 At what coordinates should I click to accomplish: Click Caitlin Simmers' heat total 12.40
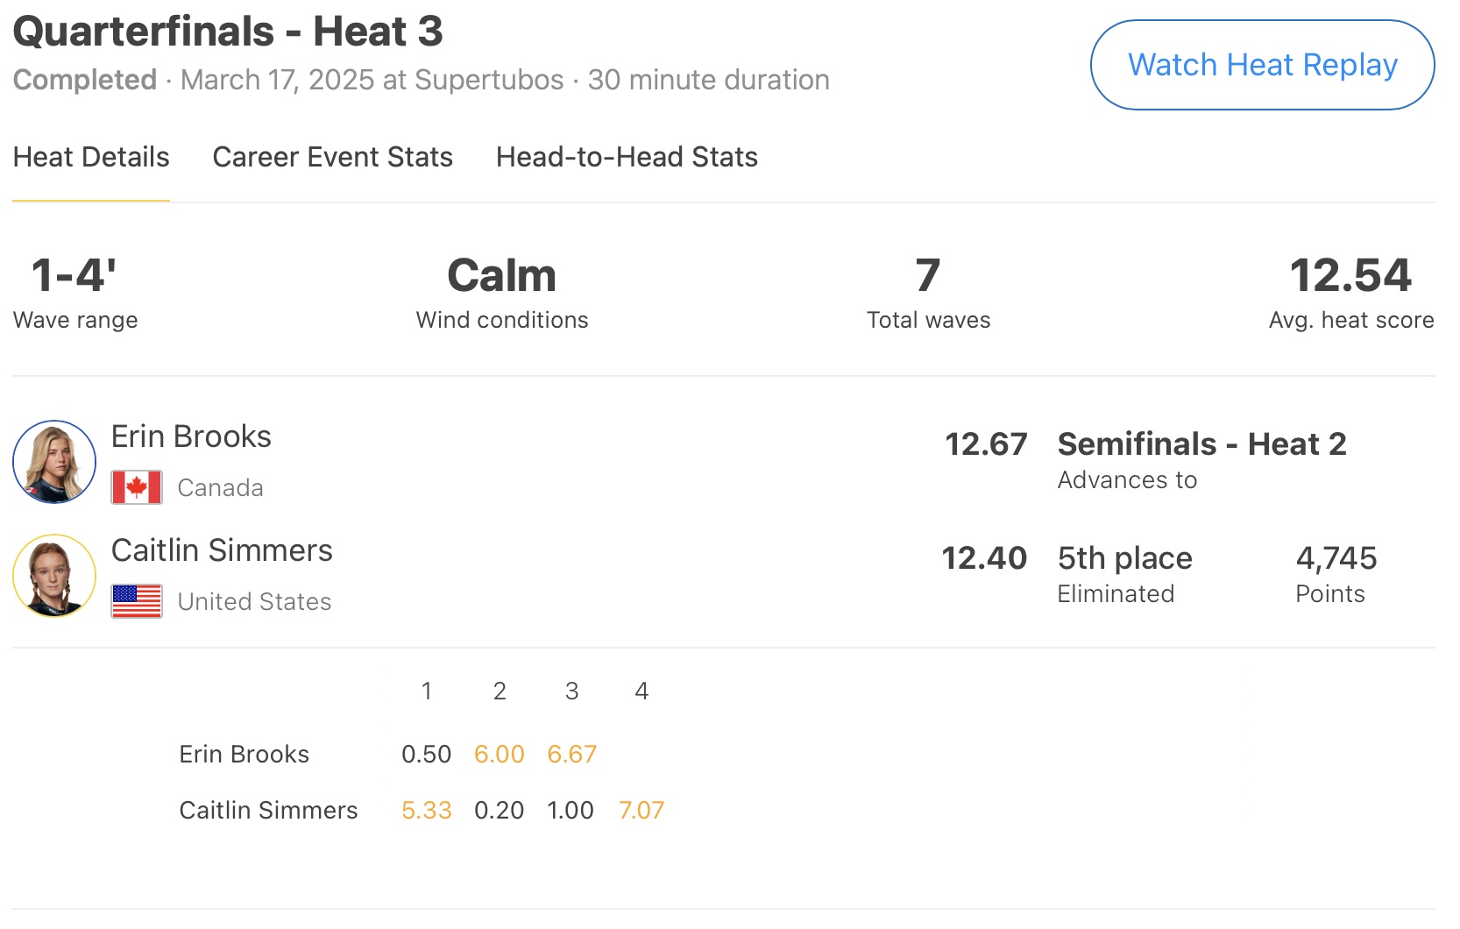(984, 558)
